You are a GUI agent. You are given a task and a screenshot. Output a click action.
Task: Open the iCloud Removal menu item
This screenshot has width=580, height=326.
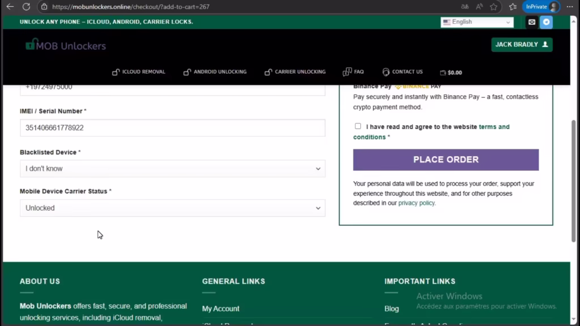pos(139,72)
